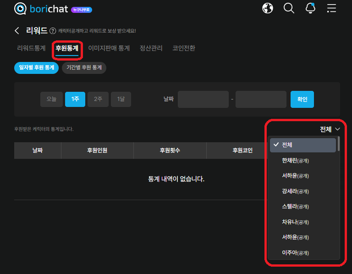The height and width of the screenshot is (274, 352).
Task: Open the hamburger menu icon
Action: click(331, 8)
